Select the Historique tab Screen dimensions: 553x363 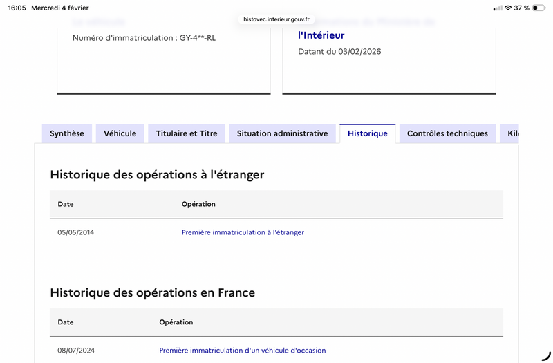(x=368, y=133)
